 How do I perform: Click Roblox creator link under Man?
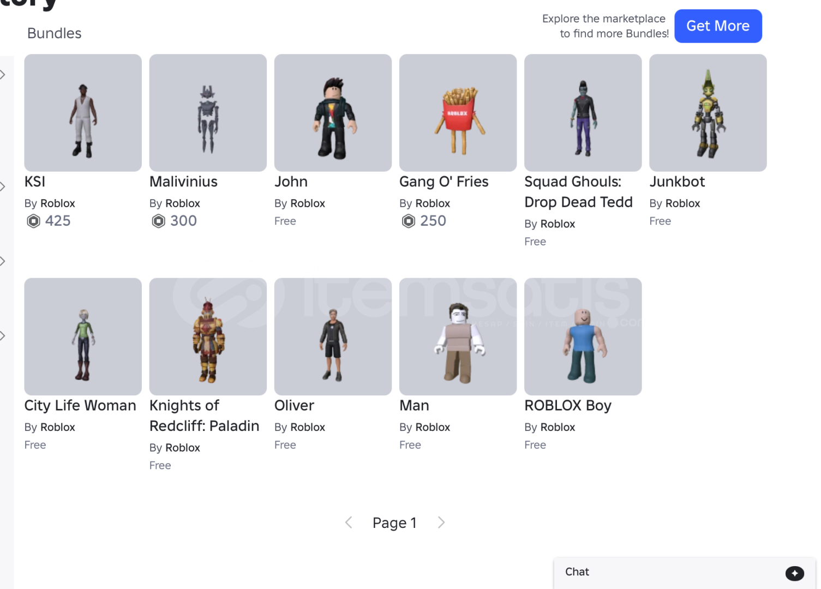point(432,428)
